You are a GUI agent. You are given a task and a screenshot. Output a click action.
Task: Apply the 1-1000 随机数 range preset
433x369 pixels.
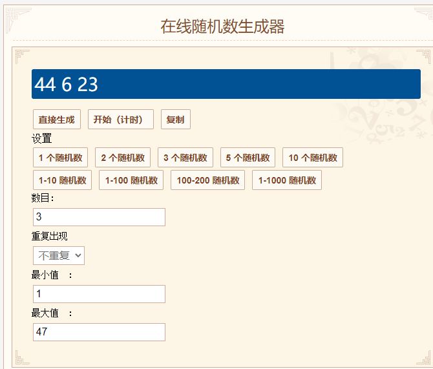287,180
